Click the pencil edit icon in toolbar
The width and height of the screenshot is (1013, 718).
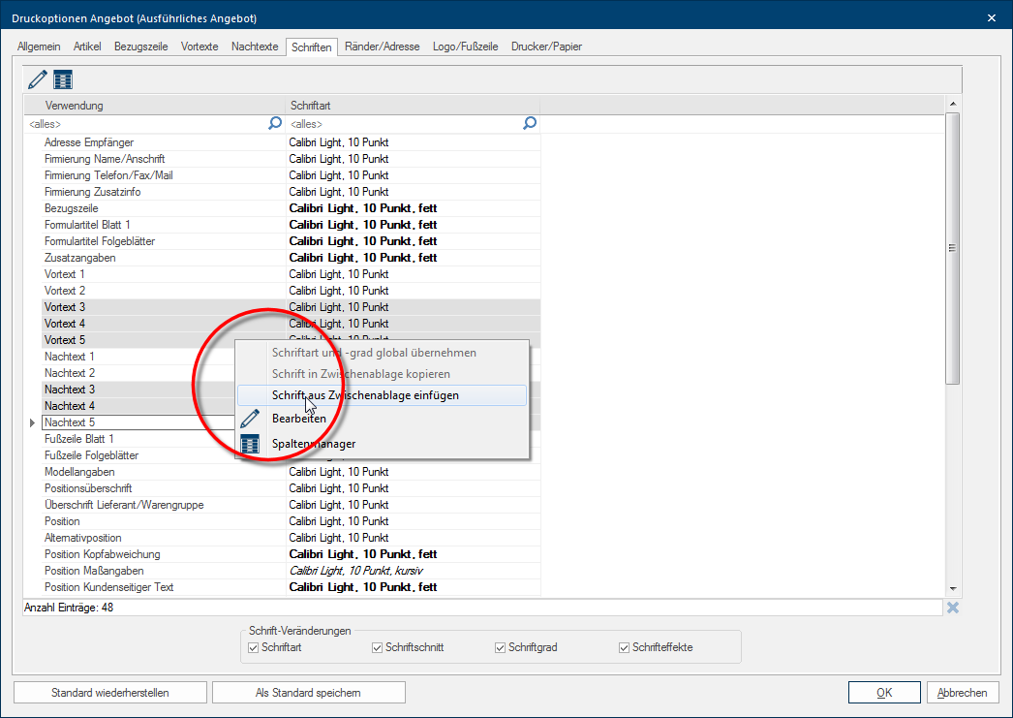(x=38, y=79)
